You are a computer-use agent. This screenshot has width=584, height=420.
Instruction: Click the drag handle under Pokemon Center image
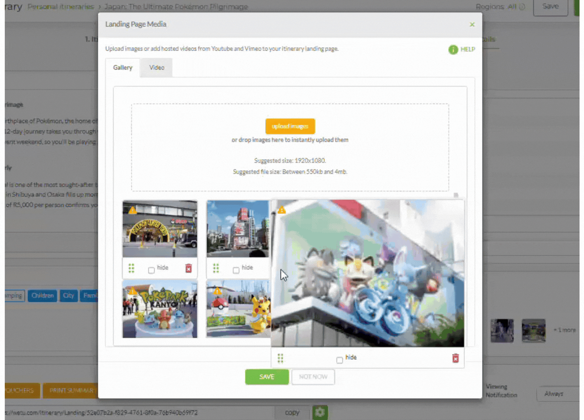point(131,268)
